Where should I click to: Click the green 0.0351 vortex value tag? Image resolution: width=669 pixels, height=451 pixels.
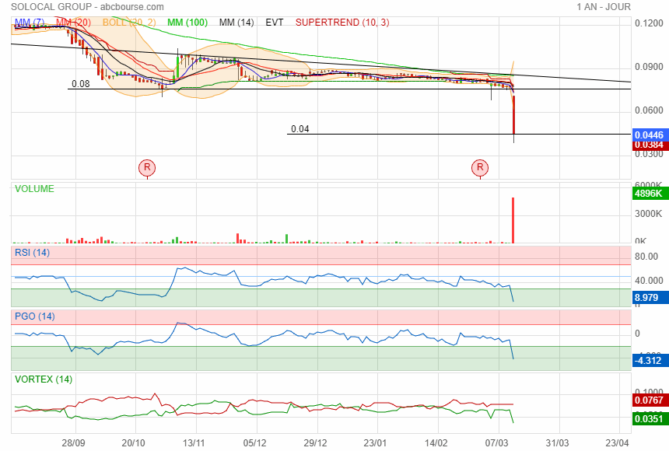(x=650, y=418)
